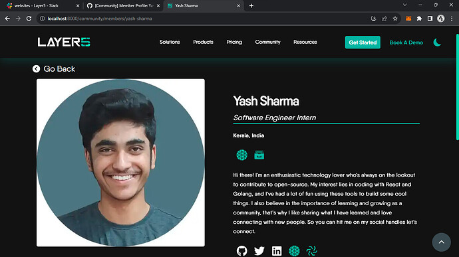Click the Yash Sharma name heading
The height and width of the screenshot is (257, 459).
coord(266,101)
